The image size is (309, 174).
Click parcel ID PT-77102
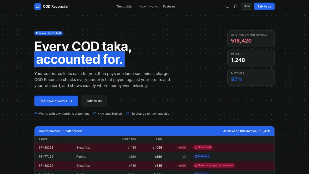click(46, 157)
